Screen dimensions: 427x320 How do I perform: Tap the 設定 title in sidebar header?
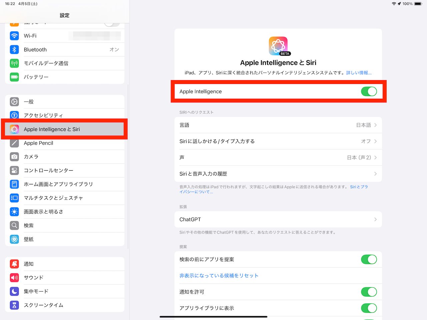(65, 15)
